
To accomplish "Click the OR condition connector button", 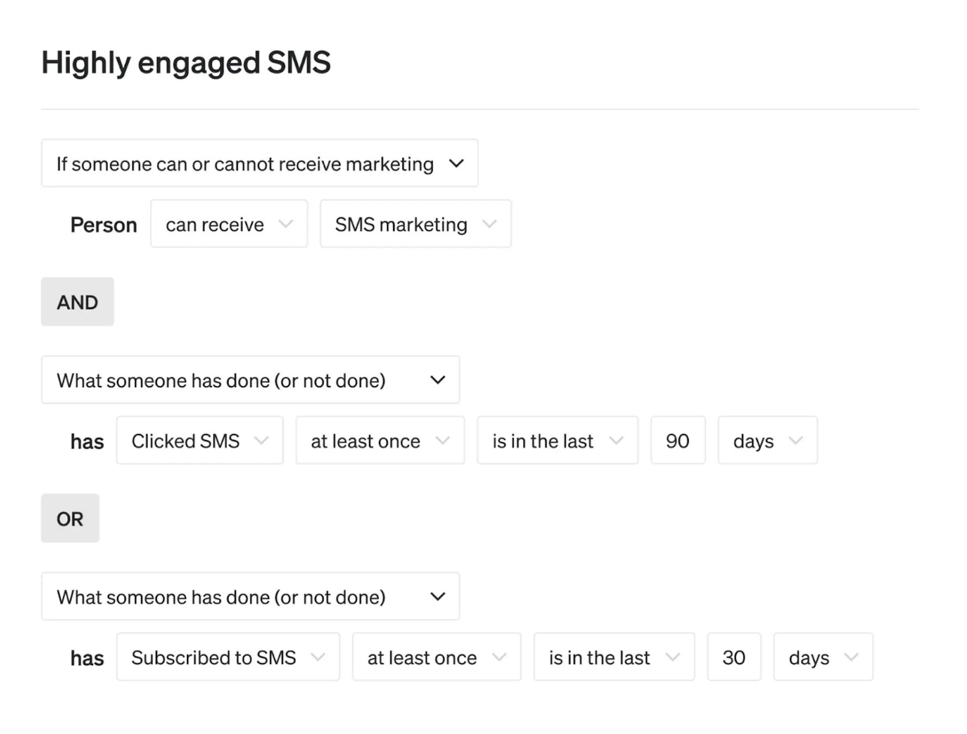I will 70,518.
